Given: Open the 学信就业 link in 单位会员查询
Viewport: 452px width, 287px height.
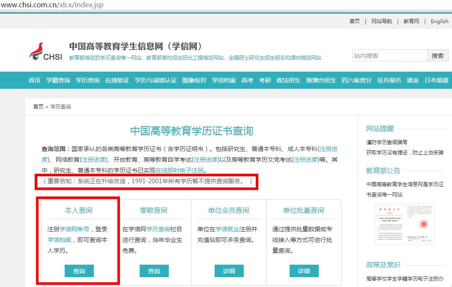Looking at the screenshot, I should 227,229.
